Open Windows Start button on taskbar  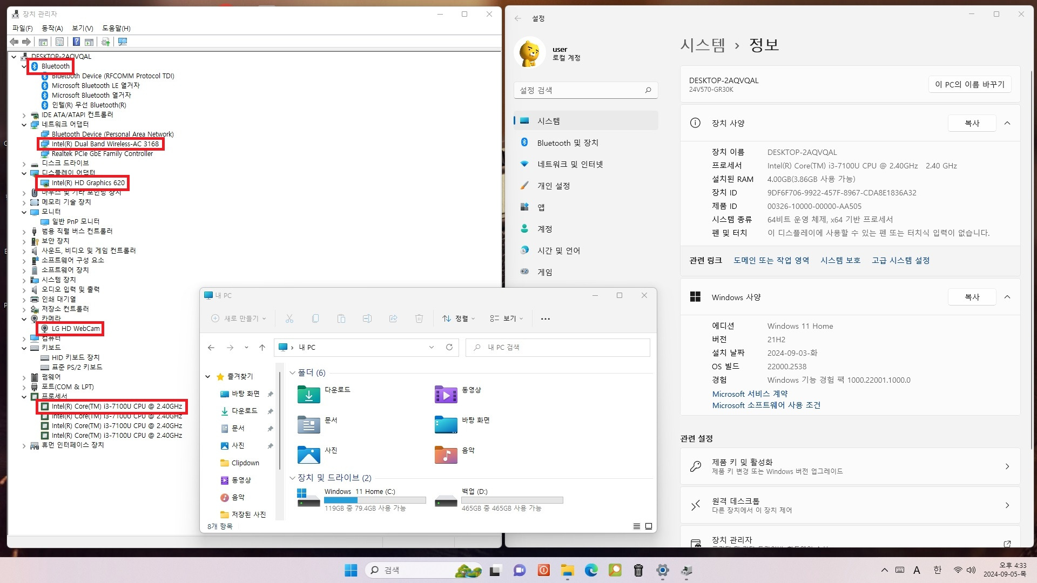click(x=351, y=570)
